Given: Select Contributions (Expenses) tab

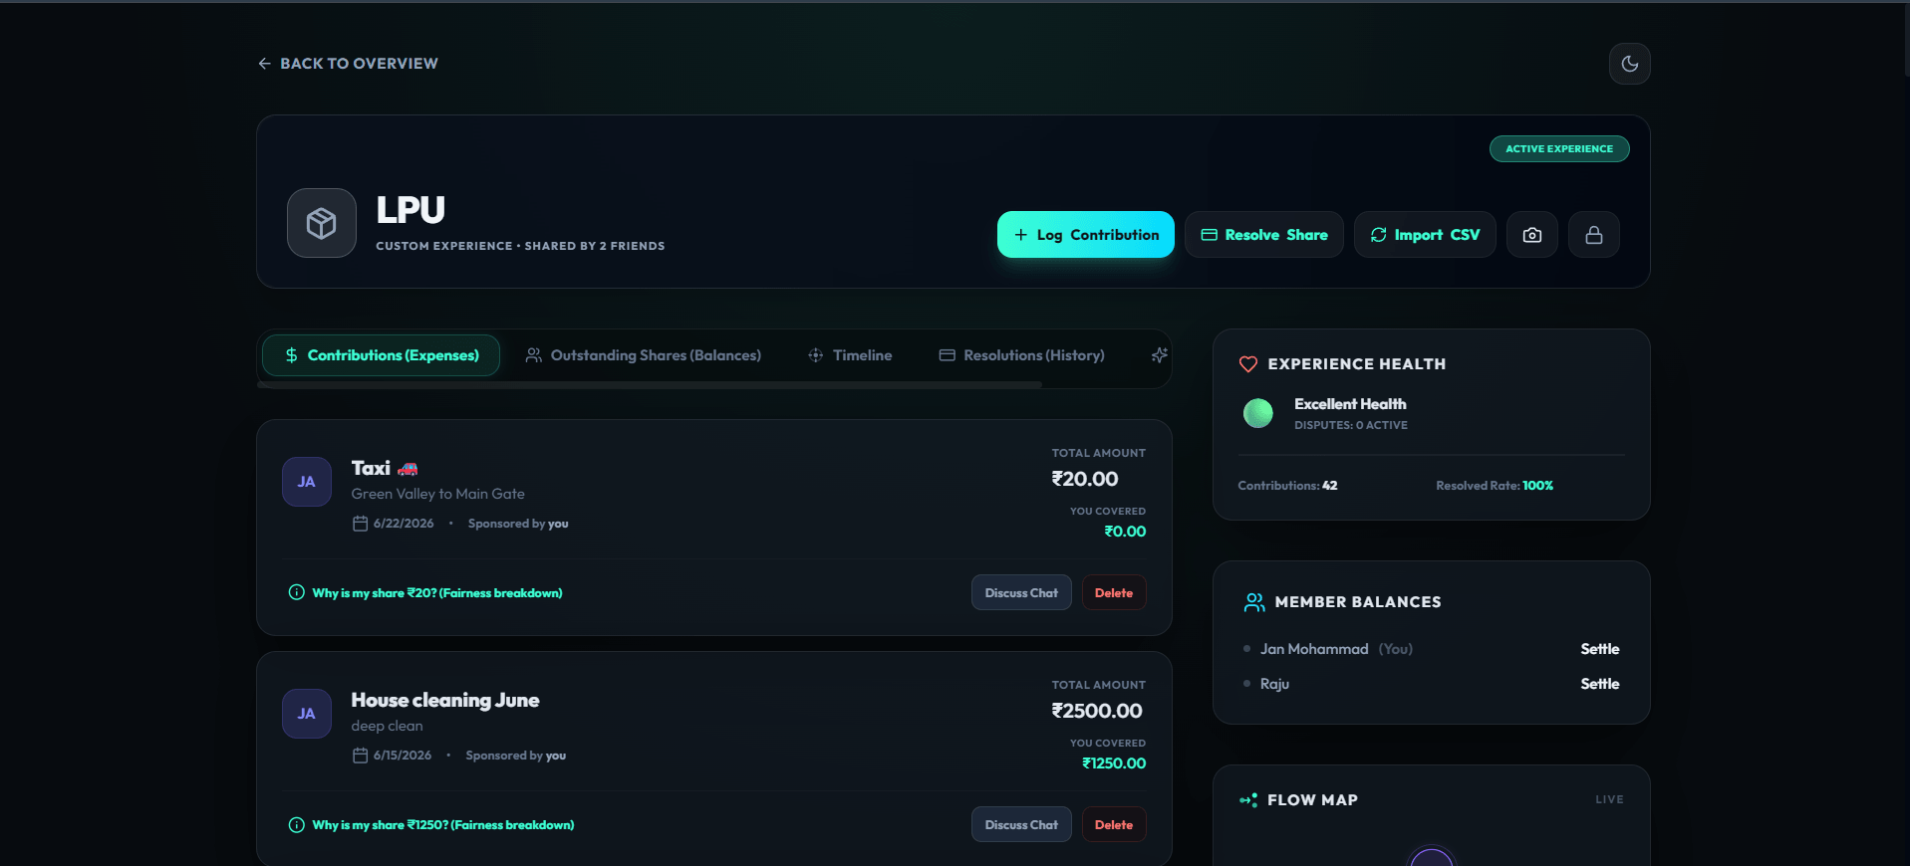Looking at the screenshot, I should click(x=381, y=355).
